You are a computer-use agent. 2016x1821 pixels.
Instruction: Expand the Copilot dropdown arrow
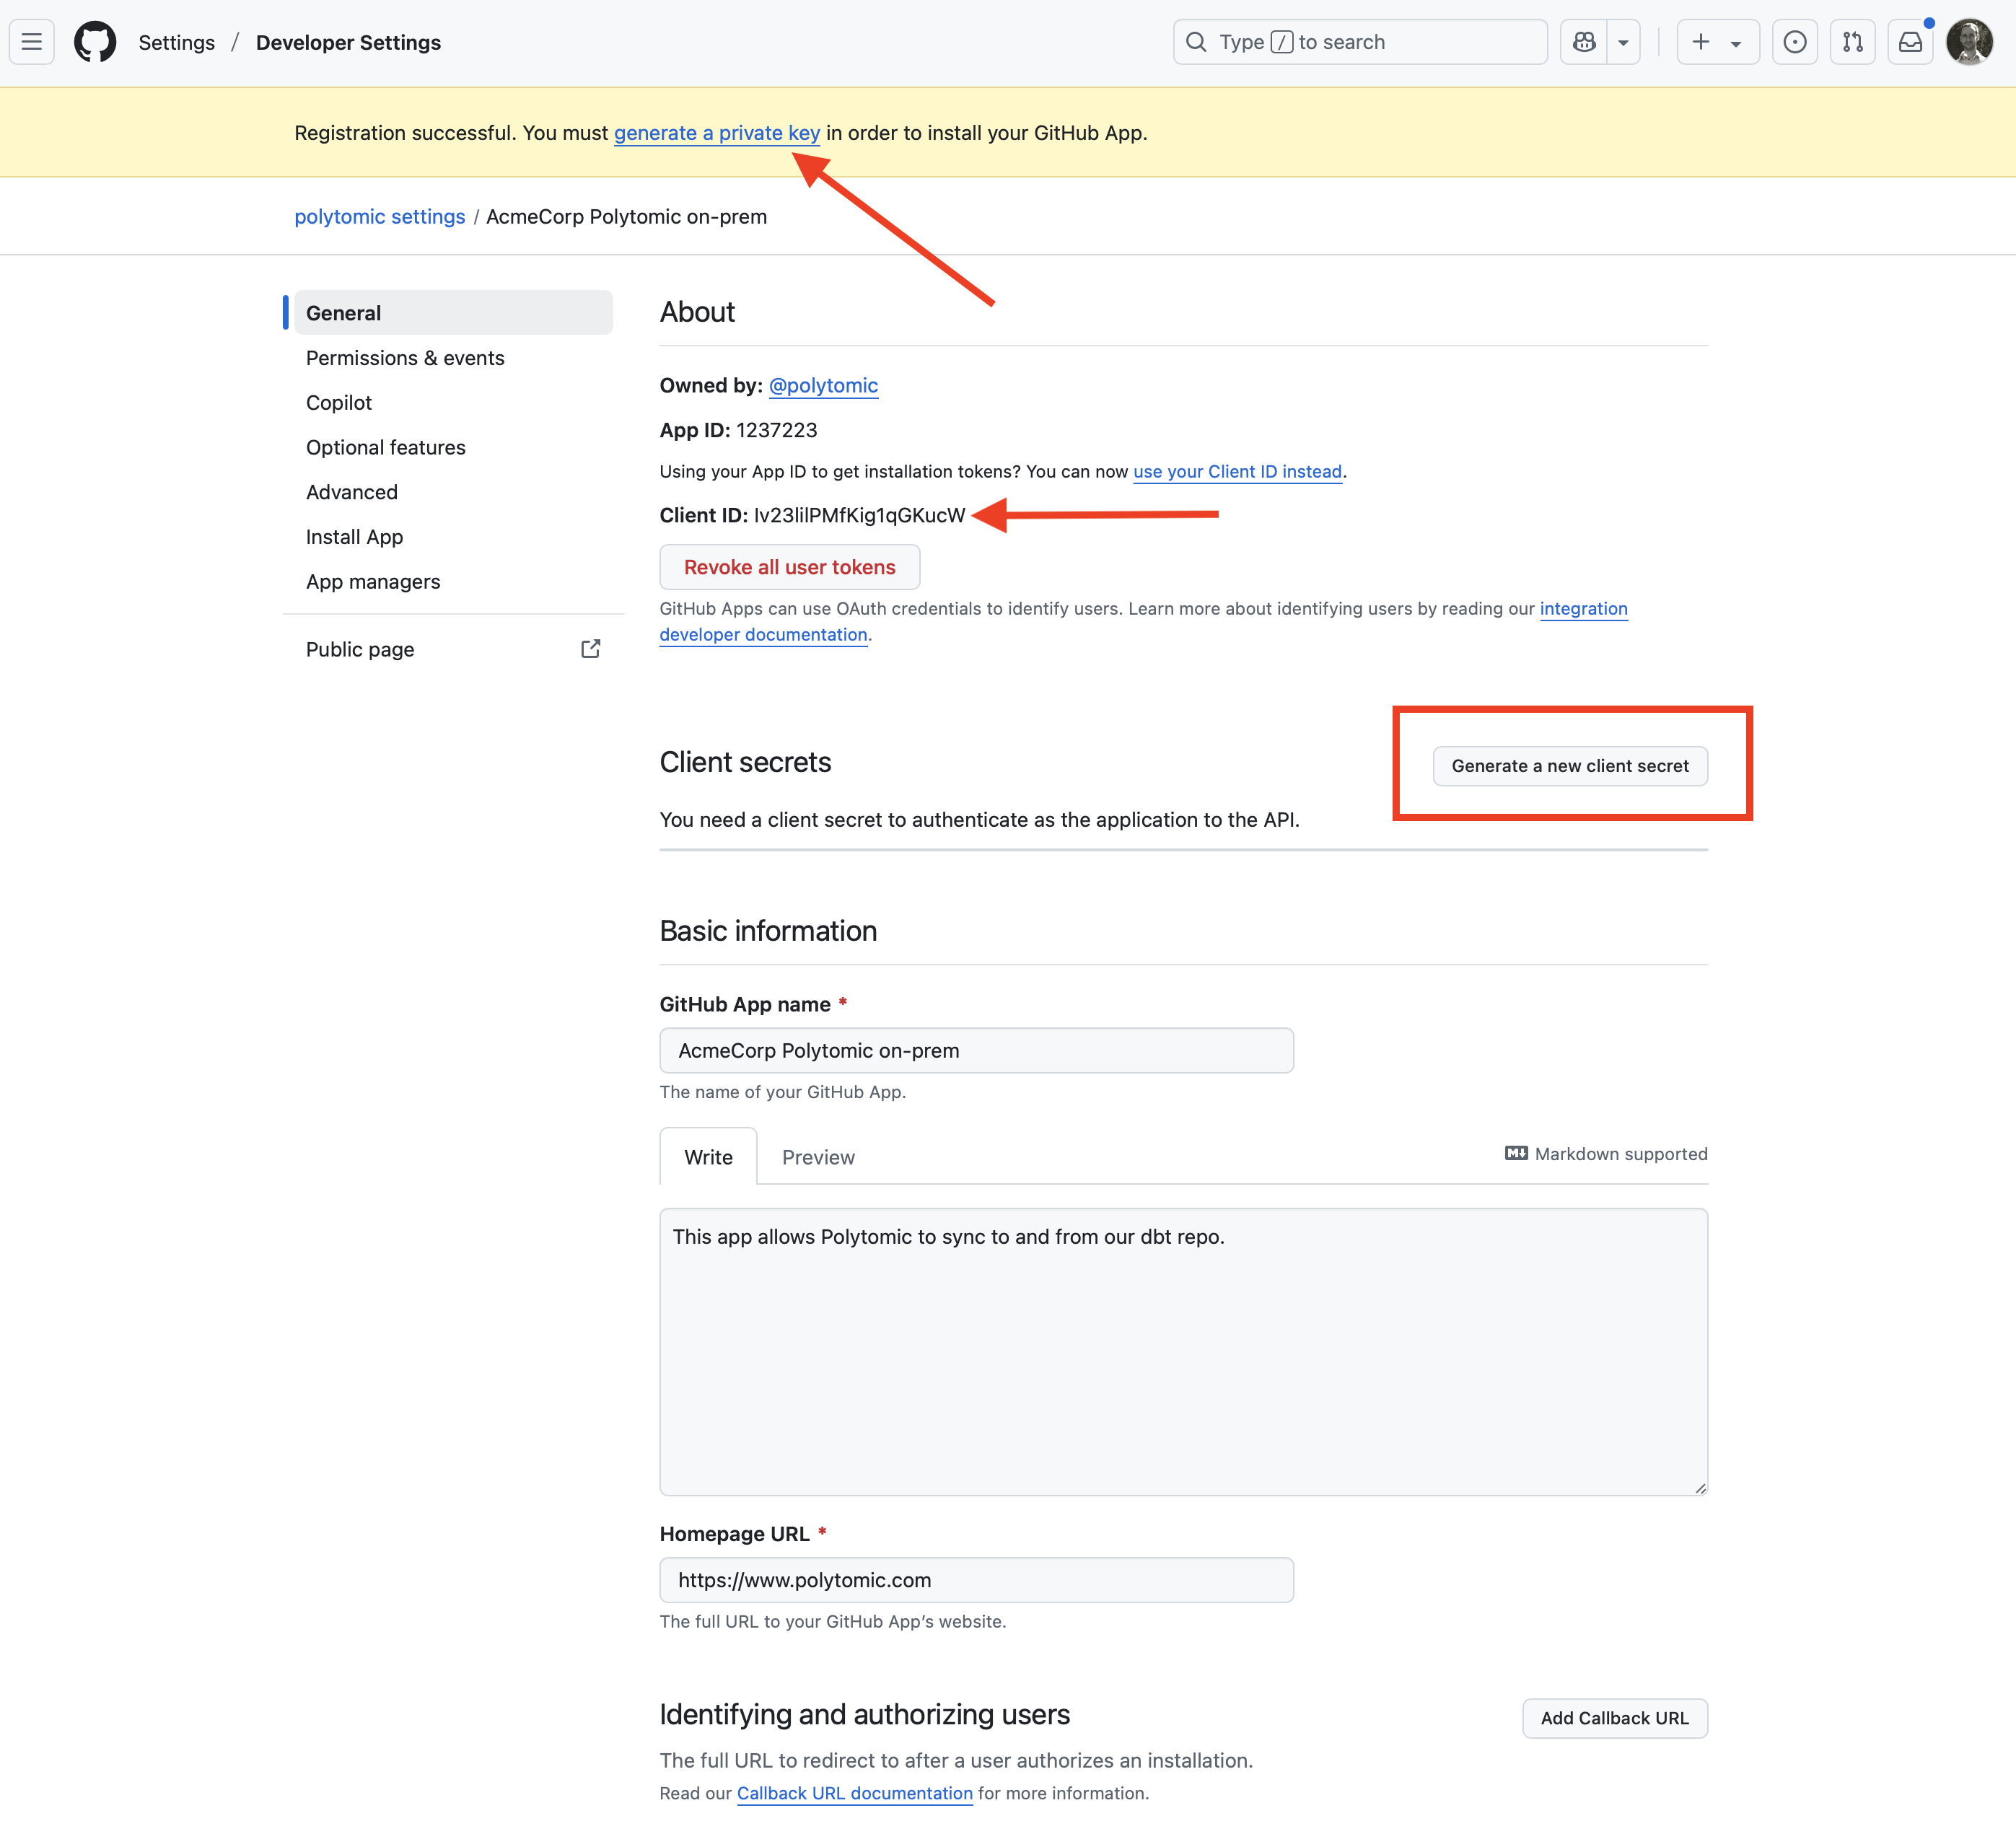(1624, 42)
